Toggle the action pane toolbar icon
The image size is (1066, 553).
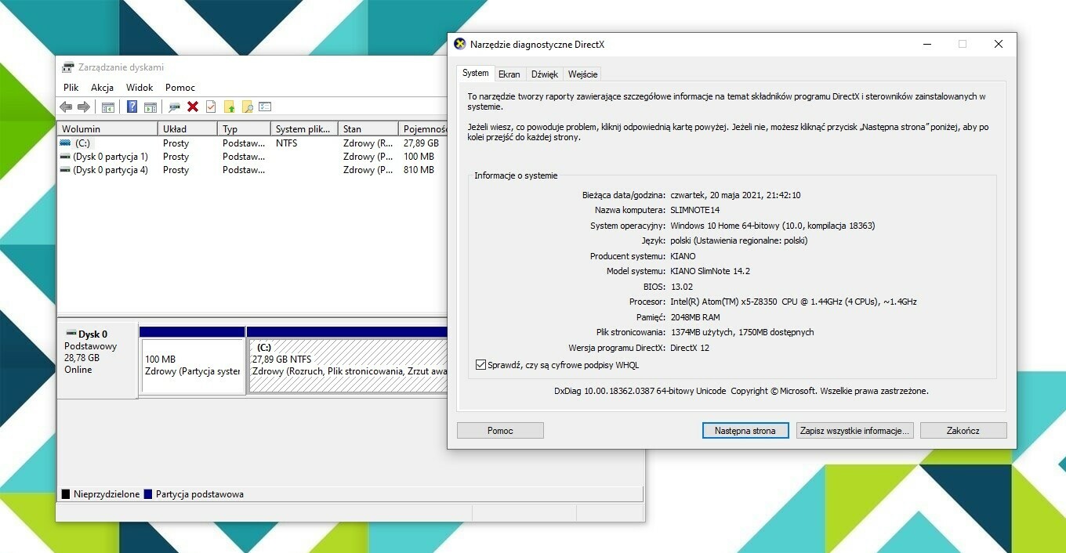(x=150, y=107)
